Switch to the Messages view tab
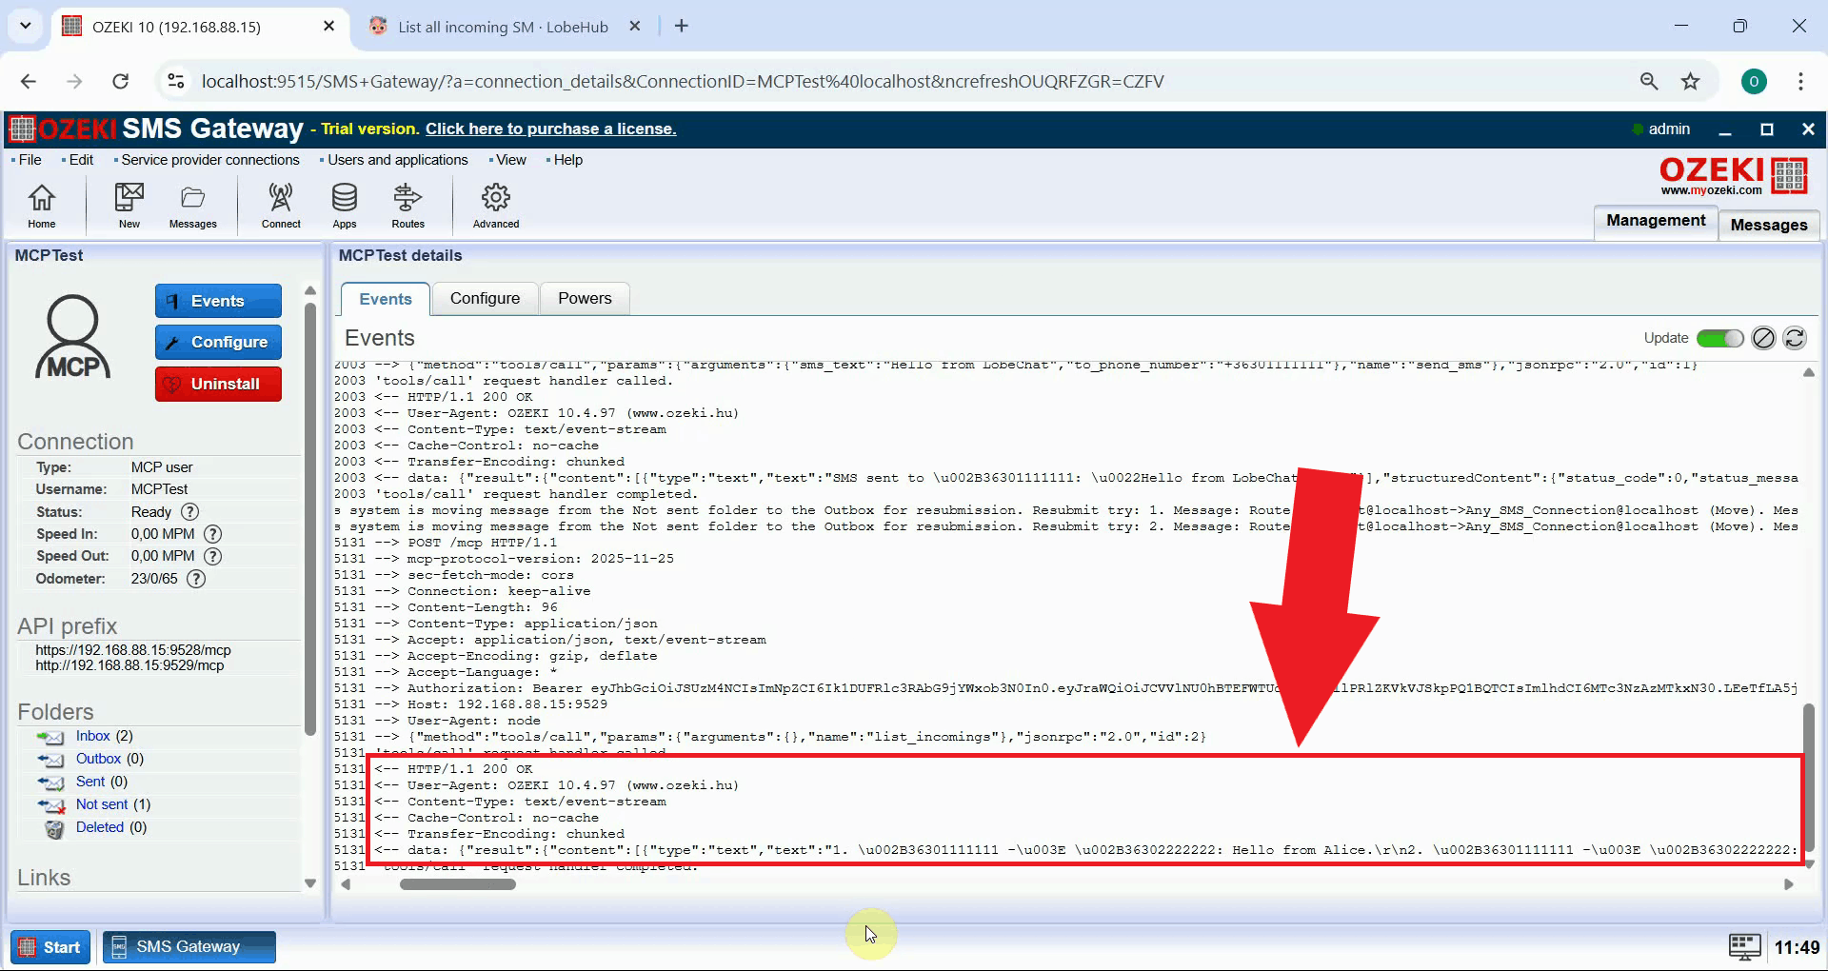Image resolution: width=1828 pixels, height=971 pixels. [x=1769, y=225]
